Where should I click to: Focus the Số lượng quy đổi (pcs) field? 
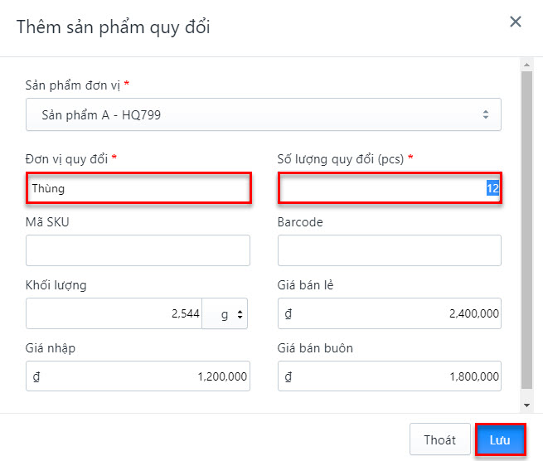coord(389,188)
